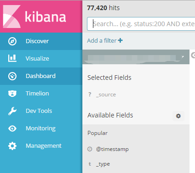195x173 pixels.
Task: Click the Dashboard gauge icon
Action: (x=12, y=76)
